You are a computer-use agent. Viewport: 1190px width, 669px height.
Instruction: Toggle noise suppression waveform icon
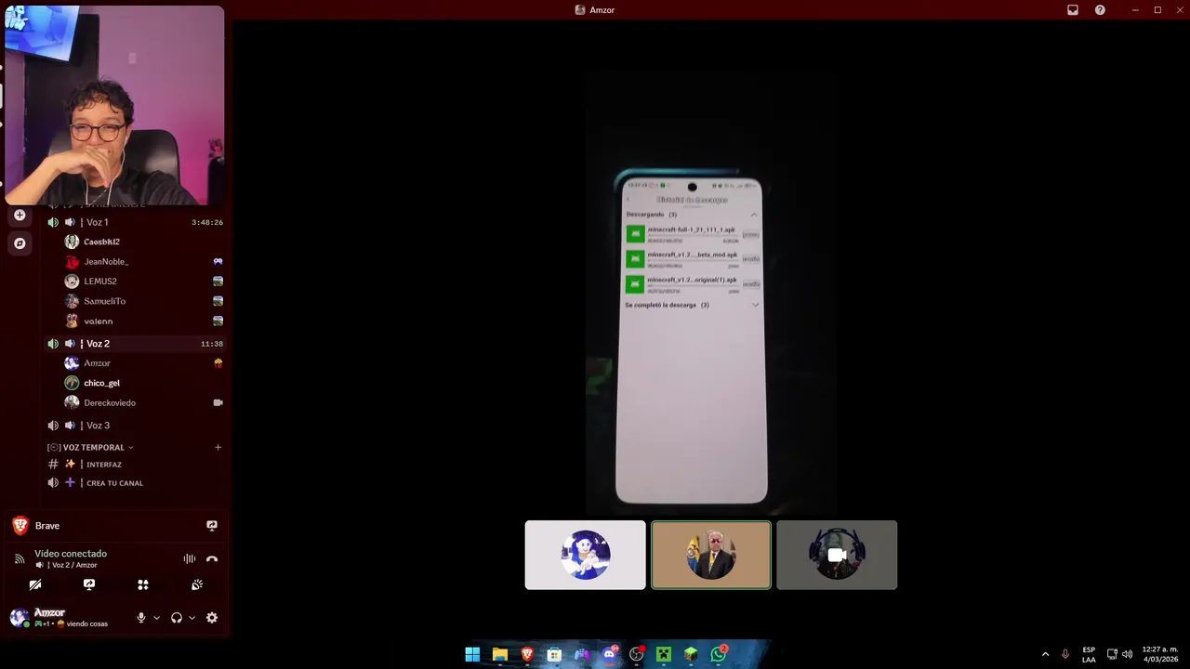[190, 559]
